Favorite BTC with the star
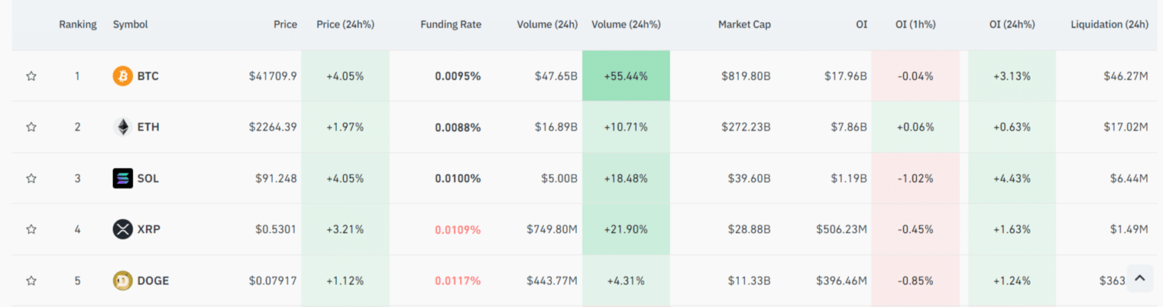Screen dimensions: 1163x307 [x=31, y=76]
